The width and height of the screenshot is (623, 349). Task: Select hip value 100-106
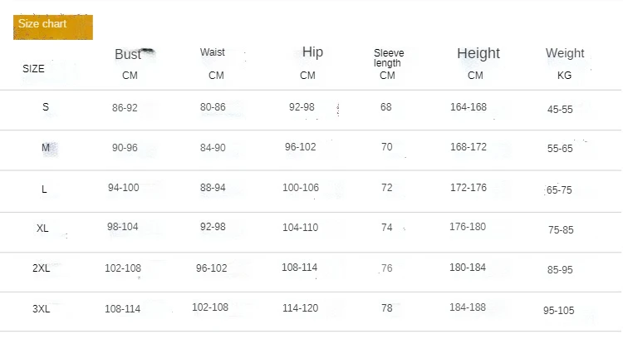pos(301,188)
